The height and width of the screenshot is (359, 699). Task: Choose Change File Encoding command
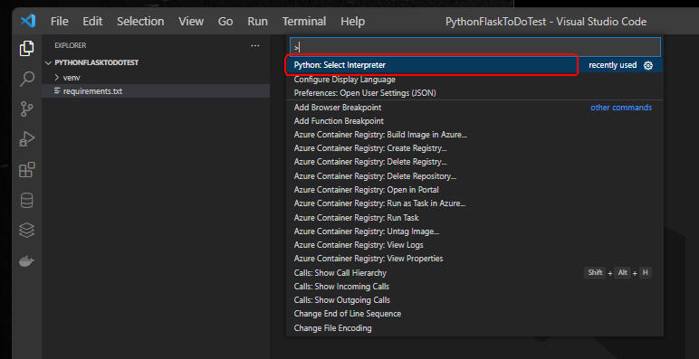474,328
